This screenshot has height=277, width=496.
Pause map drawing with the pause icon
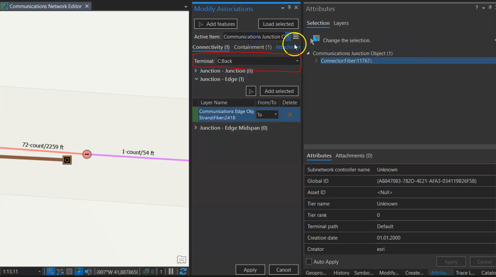point(171,272)
